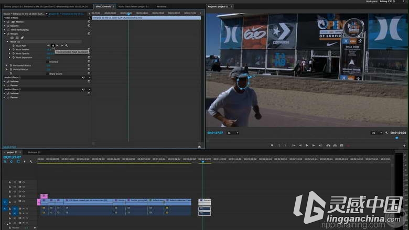409x230 pixels.
Task: Mark Out point in Program monitor
Action: click(285, 145)
